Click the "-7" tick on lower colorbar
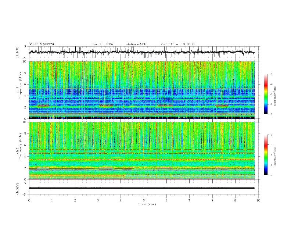This screenshot has width=291, height=225. coord(271,175)
